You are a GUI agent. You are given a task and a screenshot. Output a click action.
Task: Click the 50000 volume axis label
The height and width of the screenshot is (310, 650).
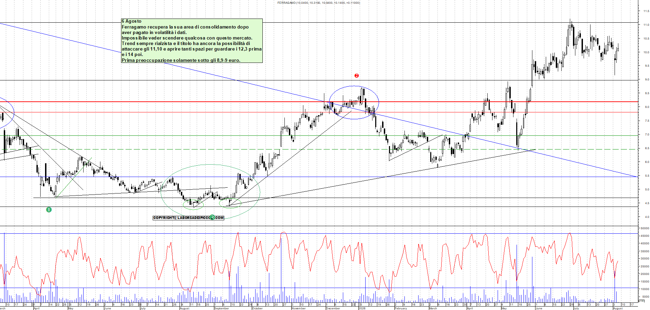[x=645, y=228]
